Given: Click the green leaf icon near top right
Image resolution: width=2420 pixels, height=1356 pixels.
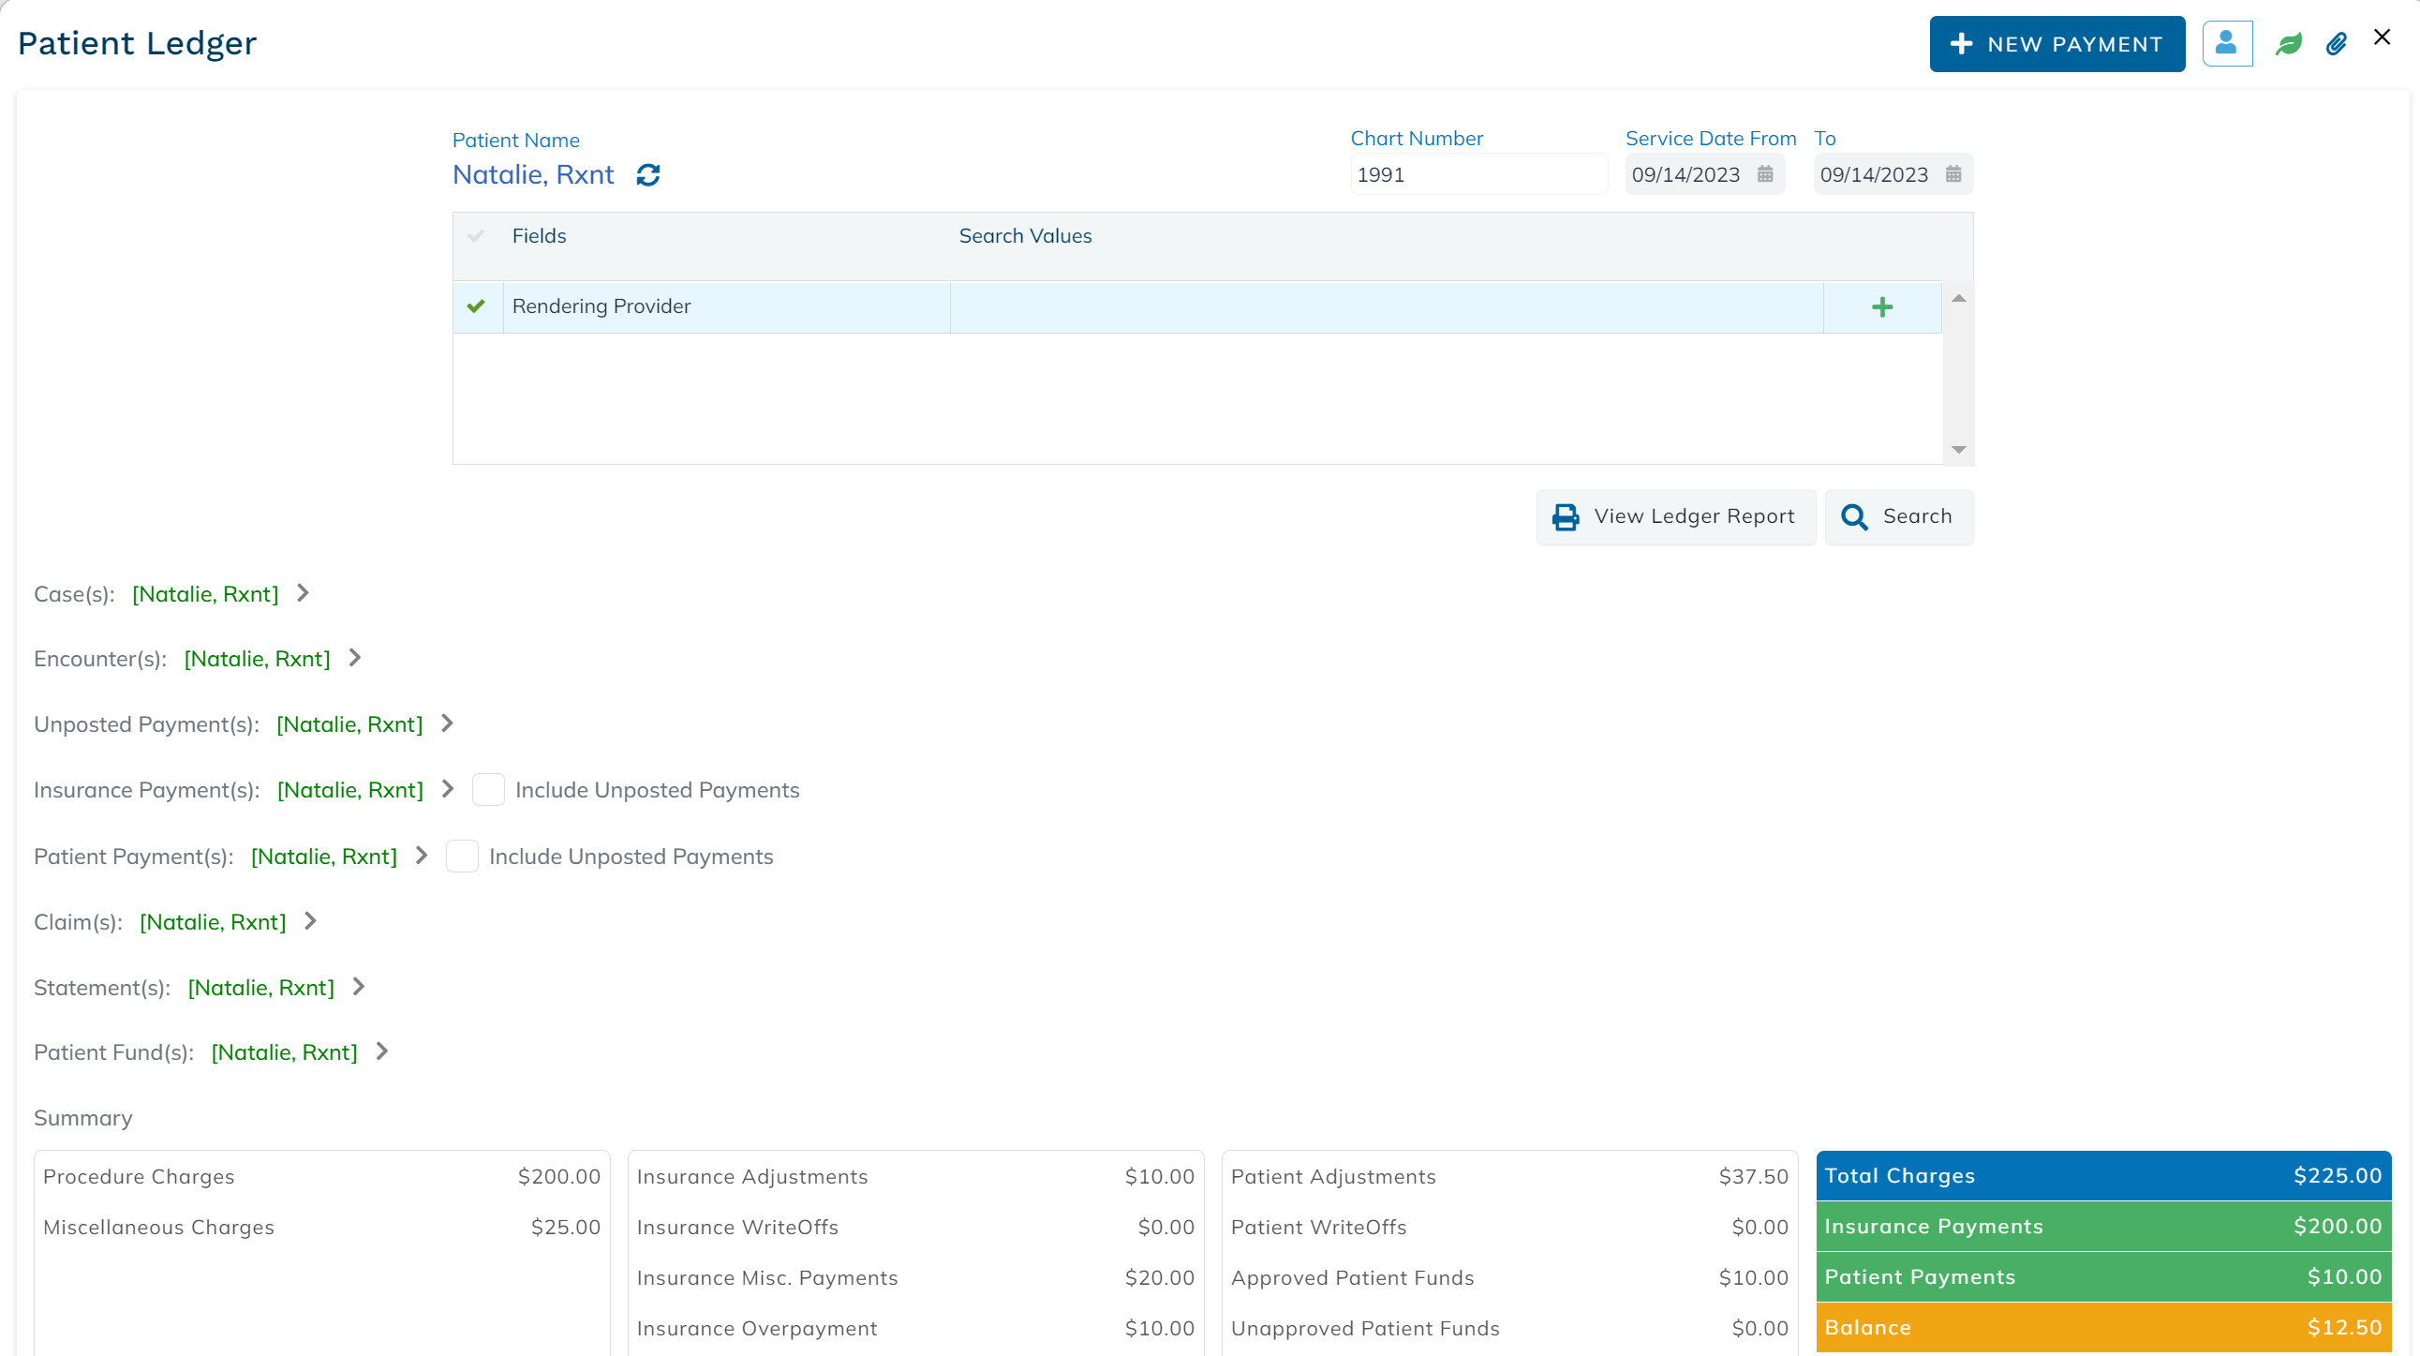Looking at the screenshot, I should click(x=2289, y=43).
